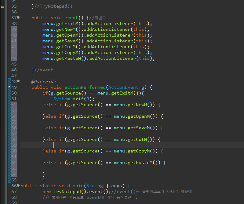
Task: Click TryNotepad constructor call on line 67
Action: 70,191
